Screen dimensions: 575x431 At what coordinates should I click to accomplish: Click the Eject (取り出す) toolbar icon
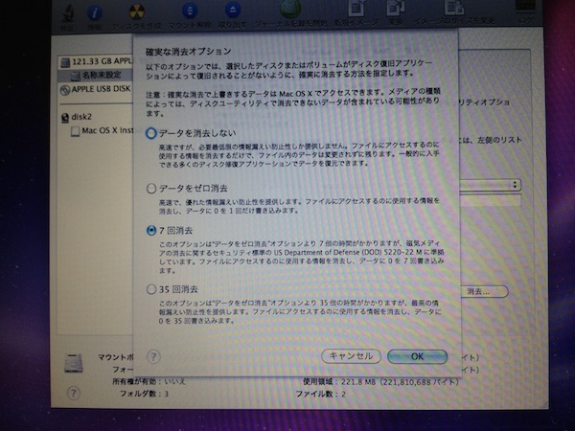tap(233, 11)
